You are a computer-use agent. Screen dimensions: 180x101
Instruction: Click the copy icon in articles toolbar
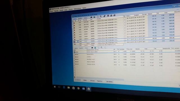tap(98, 48)
